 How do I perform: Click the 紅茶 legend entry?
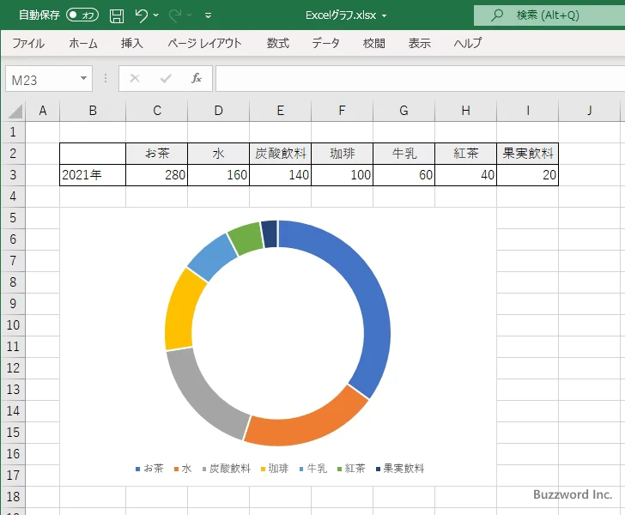[351, 469]
